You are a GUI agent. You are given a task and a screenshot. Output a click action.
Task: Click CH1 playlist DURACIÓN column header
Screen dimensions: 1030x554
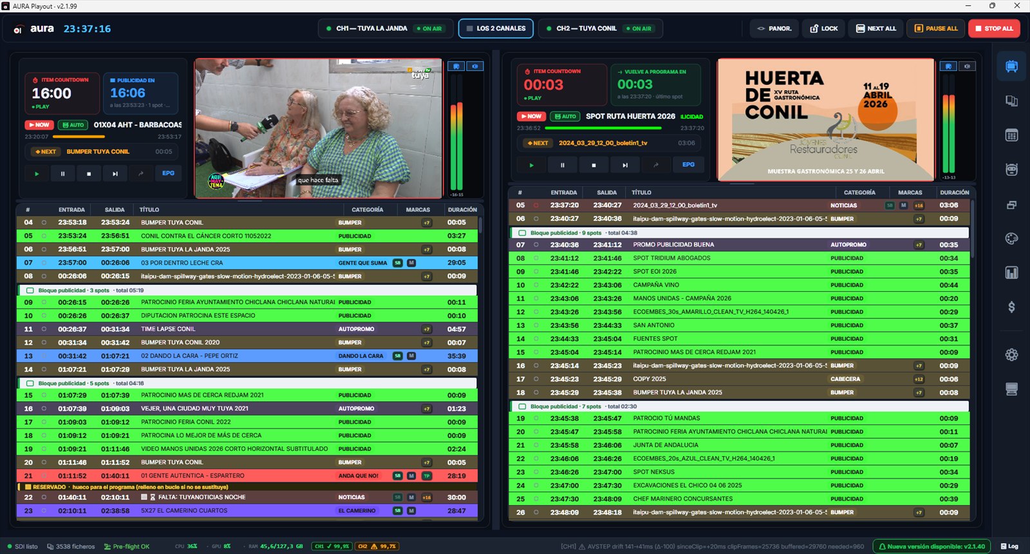(462, 209)
